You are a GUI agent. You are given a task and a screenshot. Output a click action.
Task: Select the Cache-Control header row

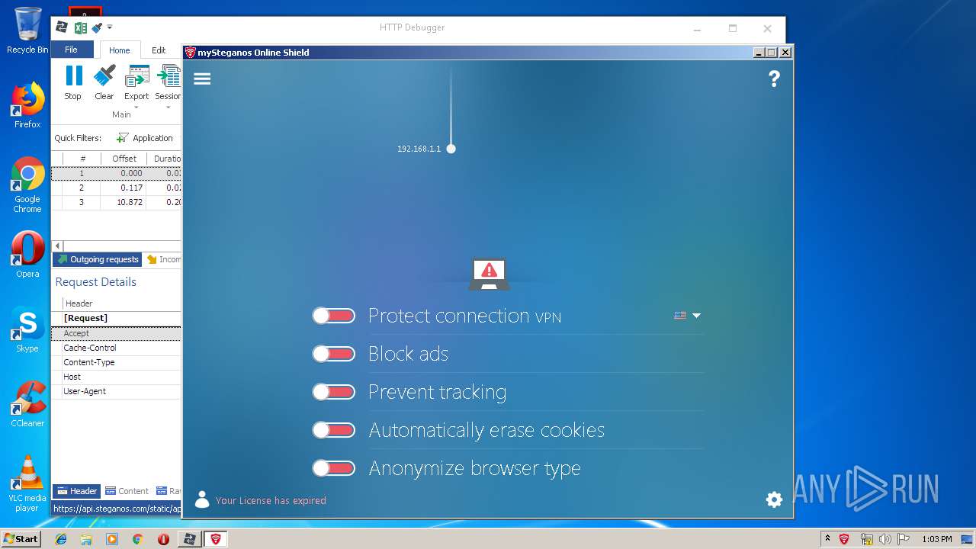coord(116,348)
